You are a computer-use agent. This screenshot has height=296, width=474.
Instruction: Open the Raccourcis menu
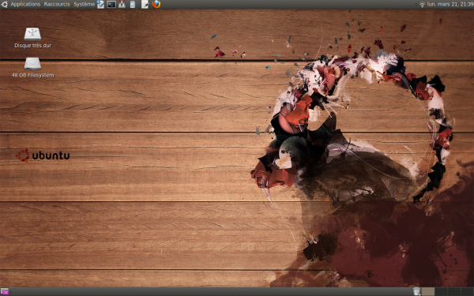57,4
